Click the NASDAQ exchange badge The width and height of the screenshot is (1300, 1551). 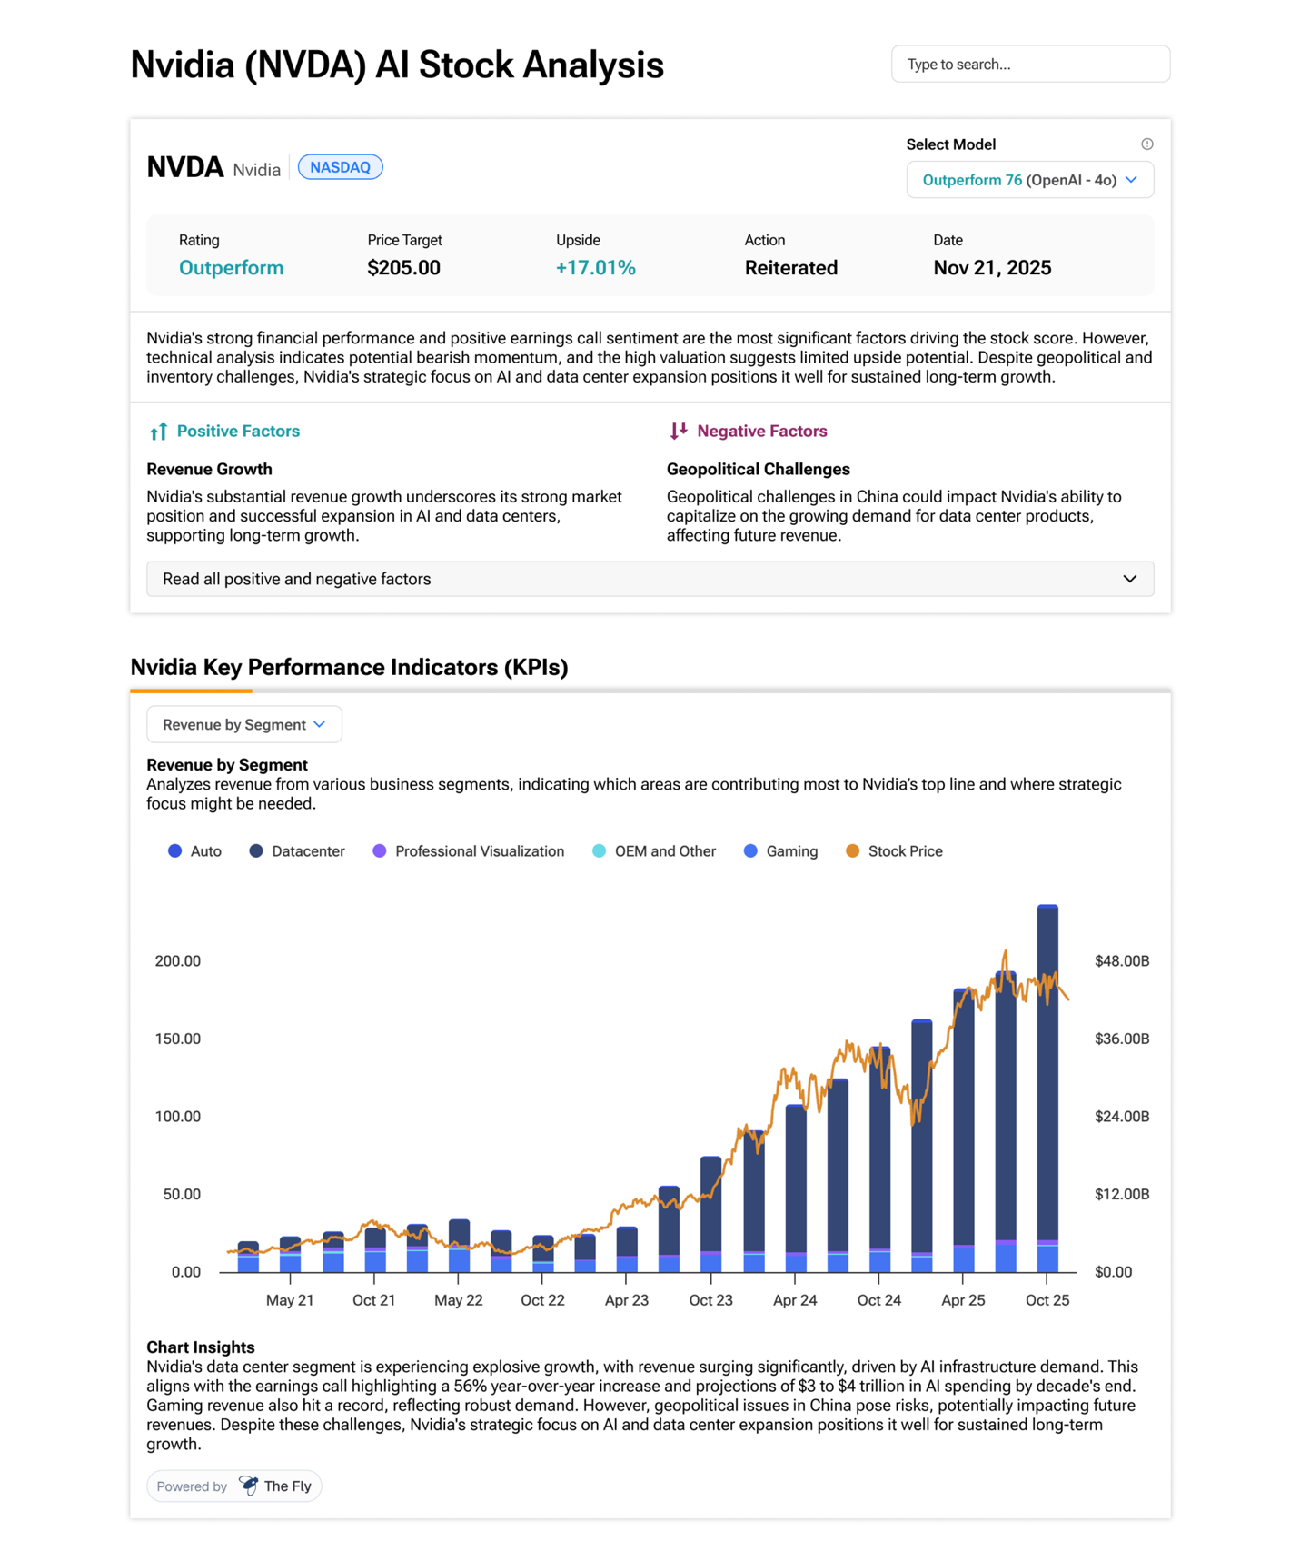coord(341,167)
